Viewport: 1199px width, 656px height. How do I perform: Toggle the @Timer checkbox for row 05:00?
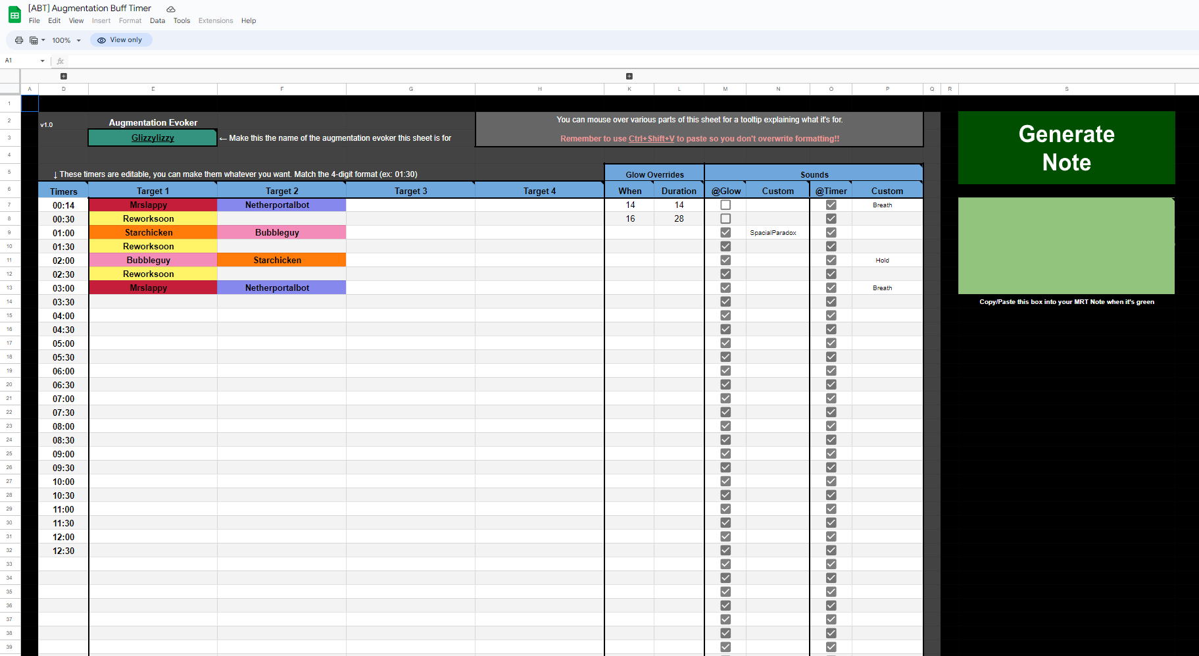831,343
